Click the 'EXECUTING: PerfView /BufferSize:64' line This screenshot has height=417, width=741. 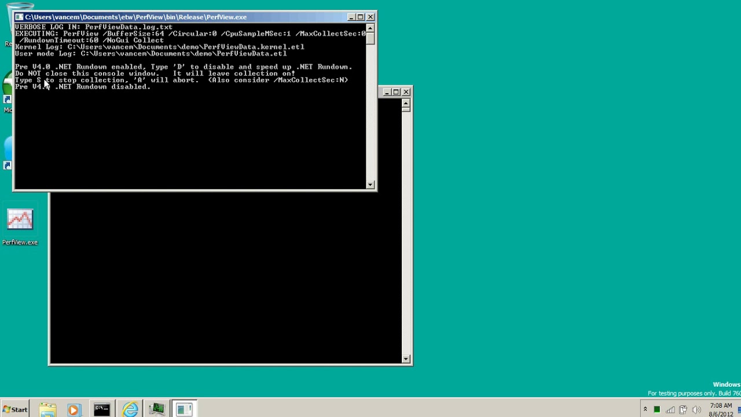coord(190,37)
